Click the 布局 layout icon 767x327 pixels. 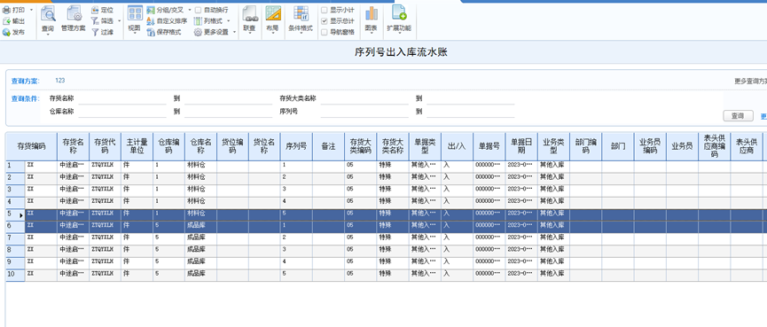coord(272,13)
